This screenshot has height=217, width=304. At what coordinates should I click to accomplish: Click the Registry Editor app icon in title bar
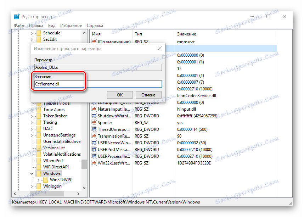(x=17, y=17)
